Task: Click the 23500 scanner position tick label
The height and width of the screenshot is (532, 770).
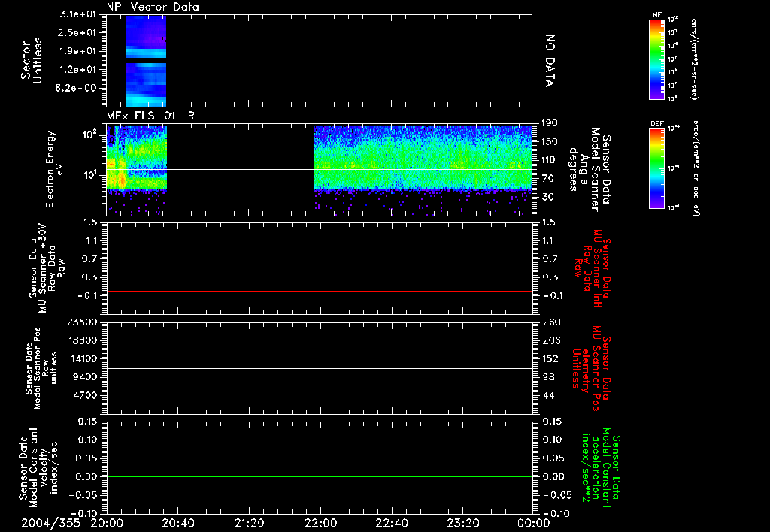Action: pyautogui.click(x=81, y=322)
